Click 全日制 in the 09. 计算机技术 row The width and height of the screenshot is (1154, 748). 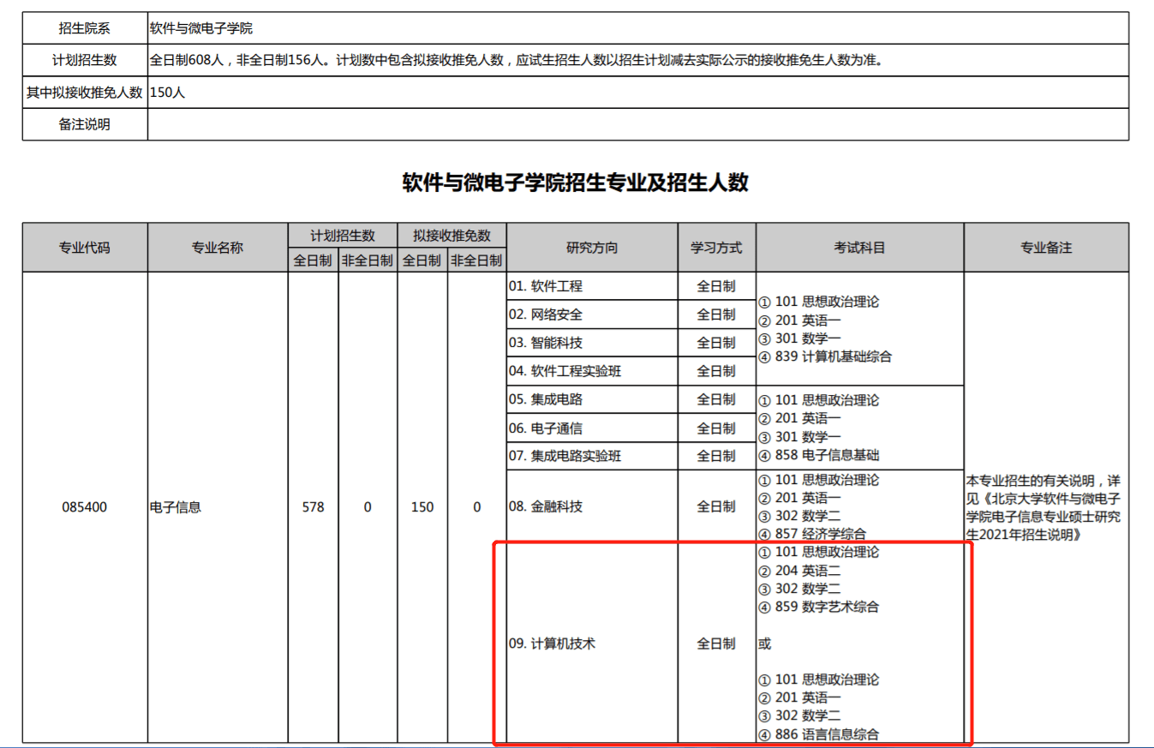[716, 643]
